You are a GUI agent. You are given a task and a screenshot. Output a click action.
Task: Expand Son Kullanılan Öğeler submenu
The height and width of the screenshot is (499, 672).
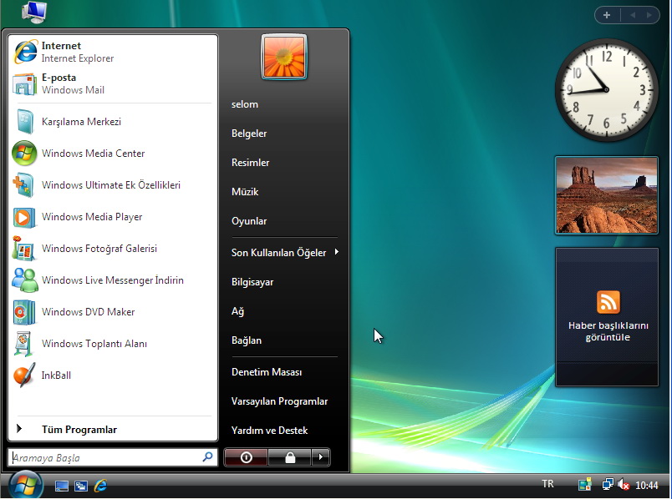click(284, 253)
